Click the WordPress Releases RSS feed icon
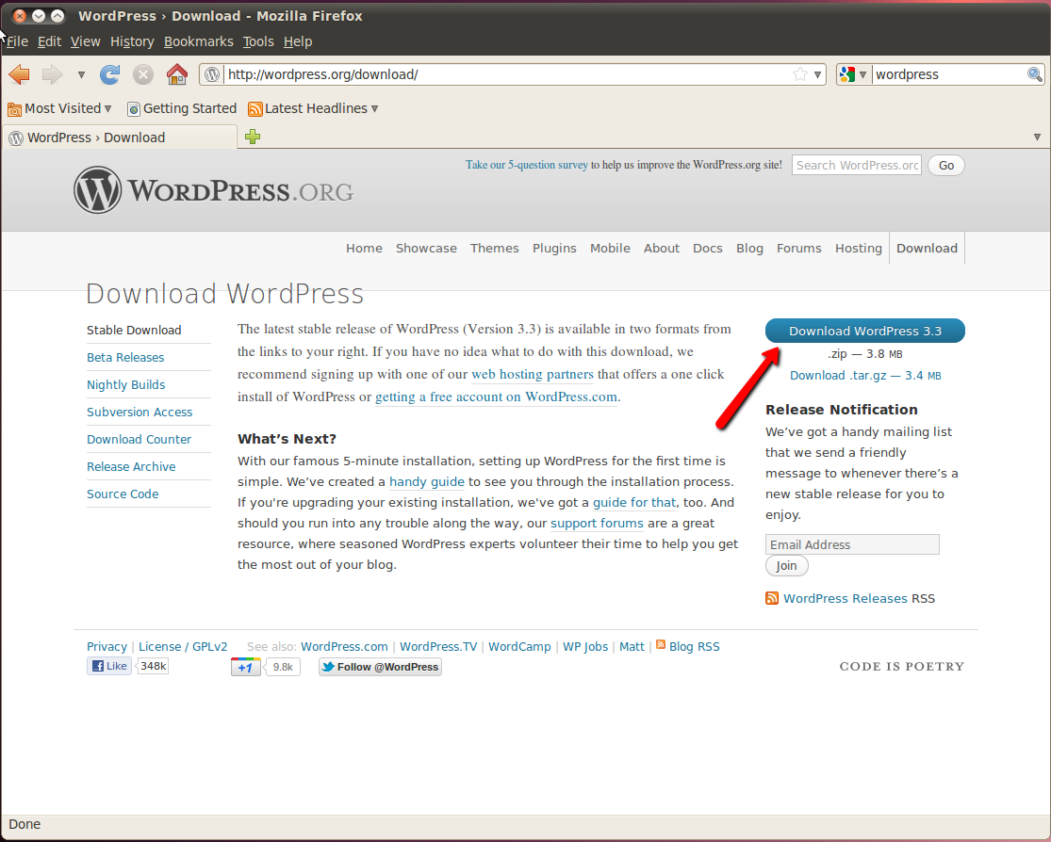Image resolution: width=1051 pixels, height=842 pixels. pyautogui.click(x=772, y=598)
